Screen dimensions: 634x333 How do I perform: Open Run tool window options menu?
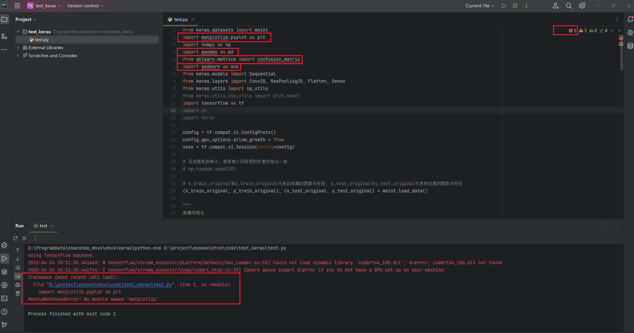608,226
